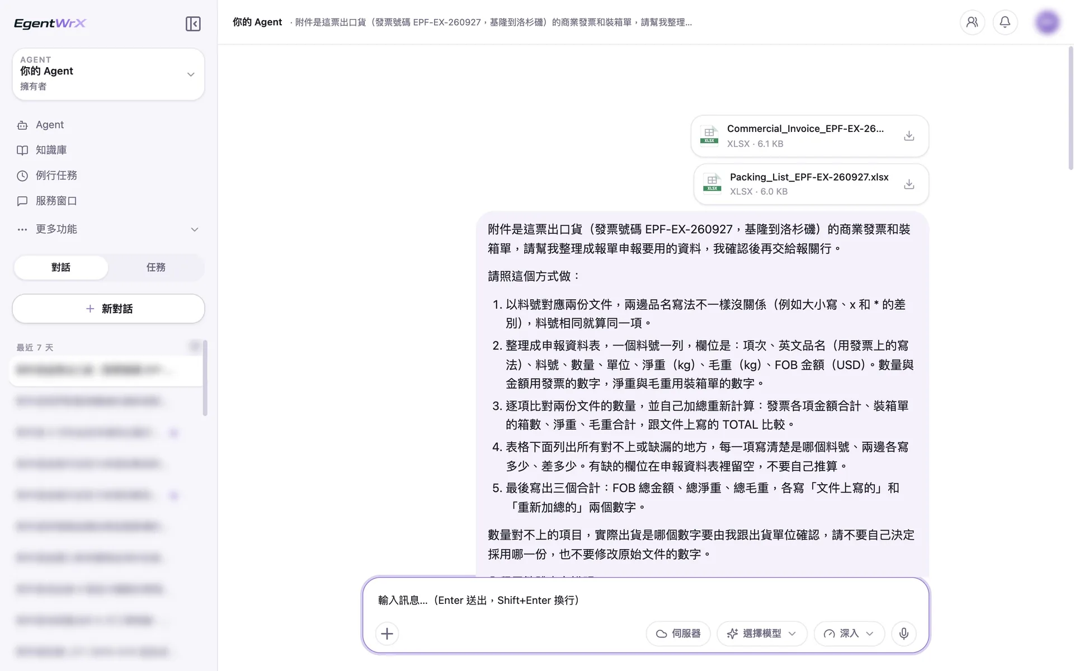Click the conversation title in the header
This screenshot has width=1074, height=671.
(493, 22)
